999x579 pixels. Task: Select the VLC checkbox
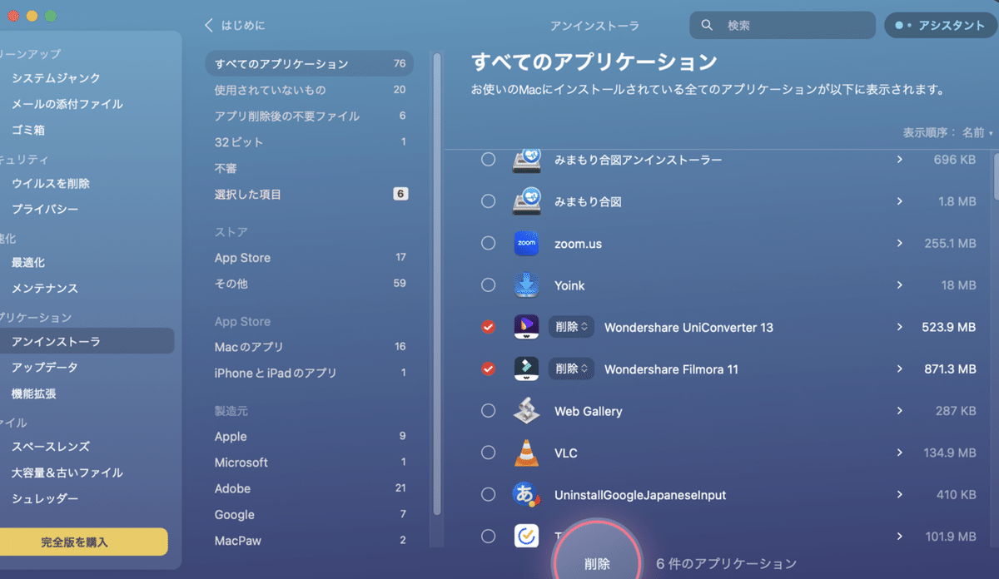[489, 453]
